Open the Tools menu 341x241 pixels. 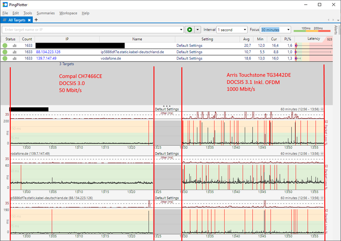coord(27,13)
